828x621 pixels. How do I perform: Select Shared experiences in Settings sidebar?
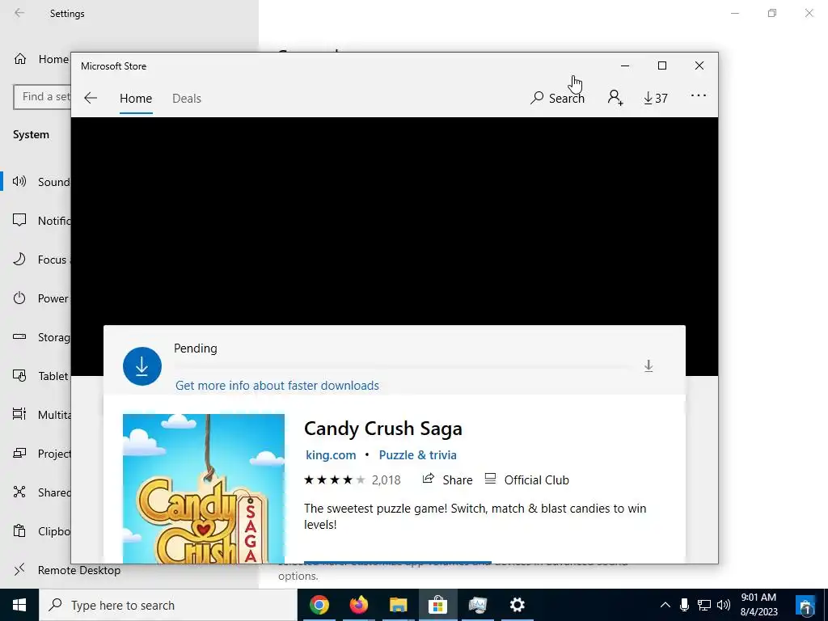pos(36,492)
